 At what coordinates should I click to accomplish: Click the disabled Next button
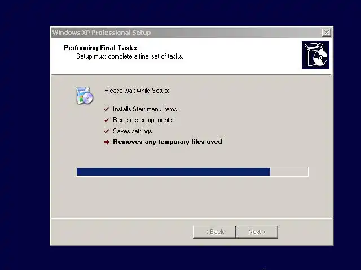257,232
